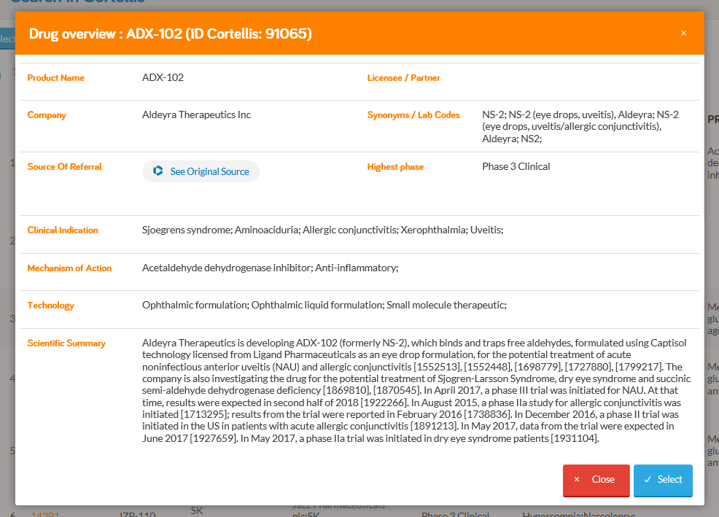Screen dimensions: 719x517
Task: Click the 'Technology' field label
Action: coord(51,306)
